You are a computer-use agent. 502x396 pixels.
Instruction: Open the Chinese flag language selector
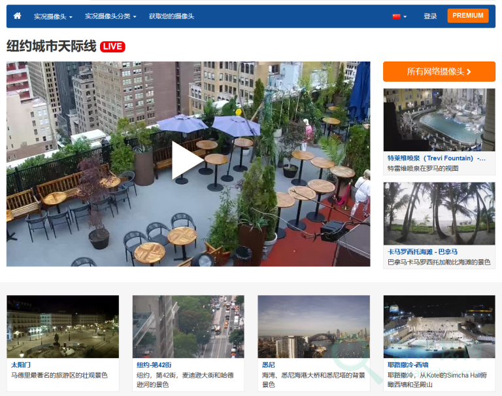tap(399, 16)
